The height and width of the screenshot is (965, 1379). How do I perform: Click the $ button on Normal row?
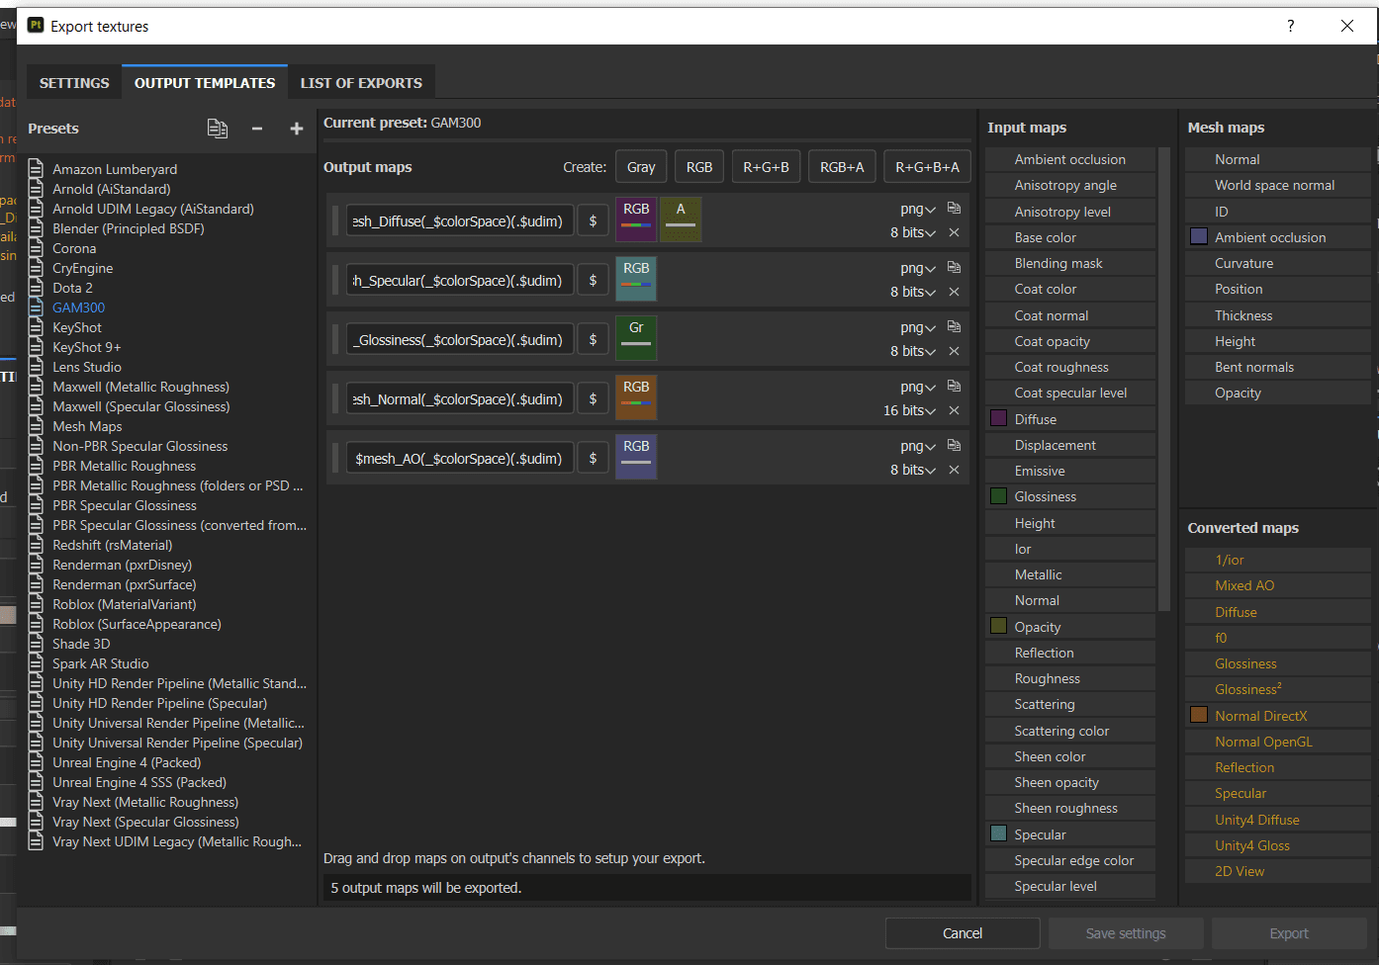[x=593, y=399]
